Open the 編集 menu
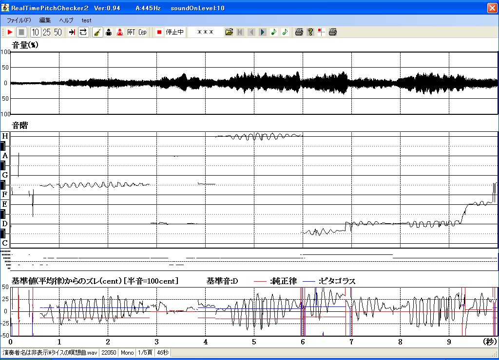This screenshot has width=499, height=360. point(45,20)
